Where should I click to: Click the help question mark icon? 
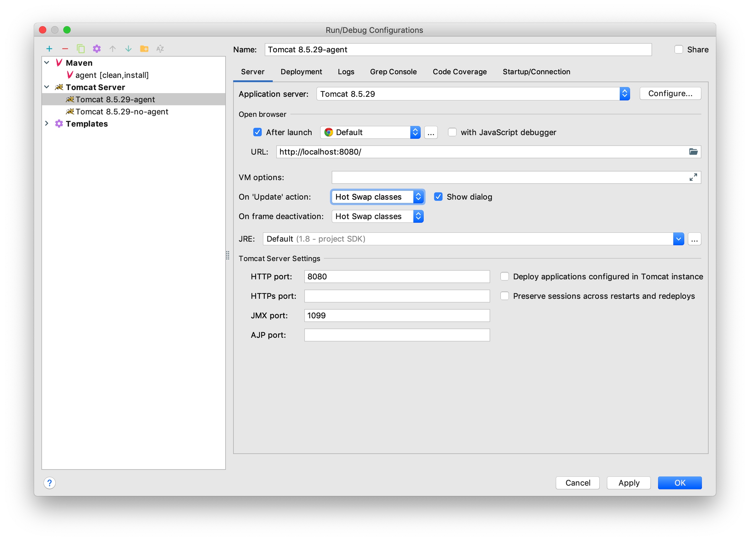pyautogui.click(x=50, y=483)
